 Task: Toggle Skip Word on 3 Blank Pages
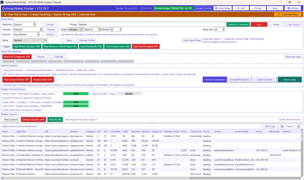tap(60, 46)
